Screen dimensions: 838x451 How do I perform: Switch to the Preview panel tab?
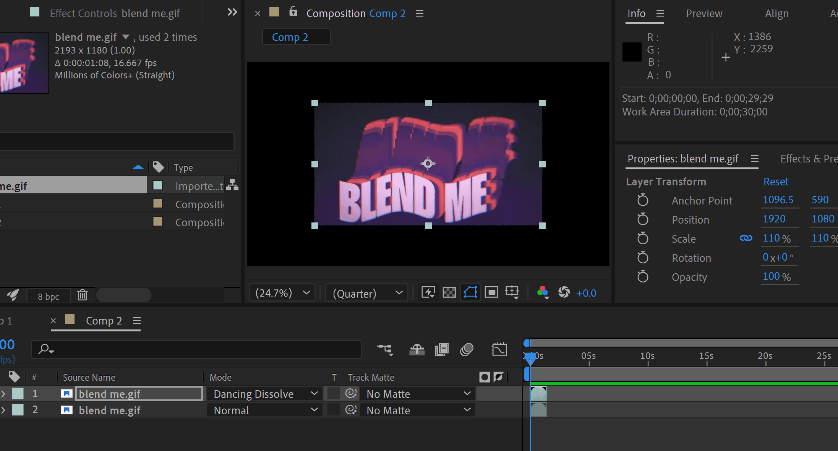[x=704, y=13]
